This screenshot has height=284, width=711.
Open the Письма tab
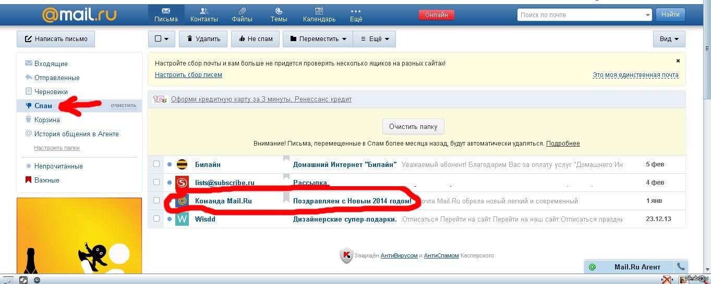pos(166,15)
